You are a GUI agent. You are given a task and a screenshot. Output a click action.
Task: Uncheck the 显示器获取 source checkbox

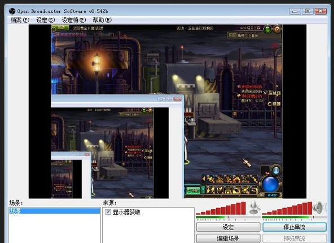108,212
